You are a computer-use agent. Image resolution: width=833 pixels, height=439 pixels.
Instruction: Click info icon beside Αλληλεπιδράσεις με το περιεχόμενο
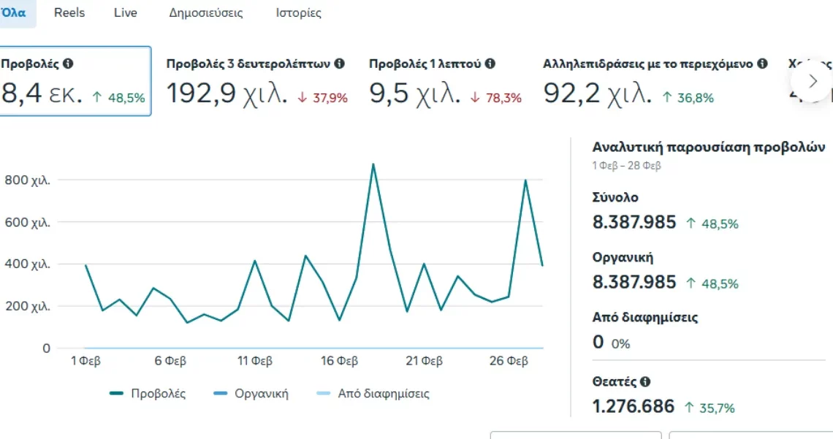click(x=763, y=64)
